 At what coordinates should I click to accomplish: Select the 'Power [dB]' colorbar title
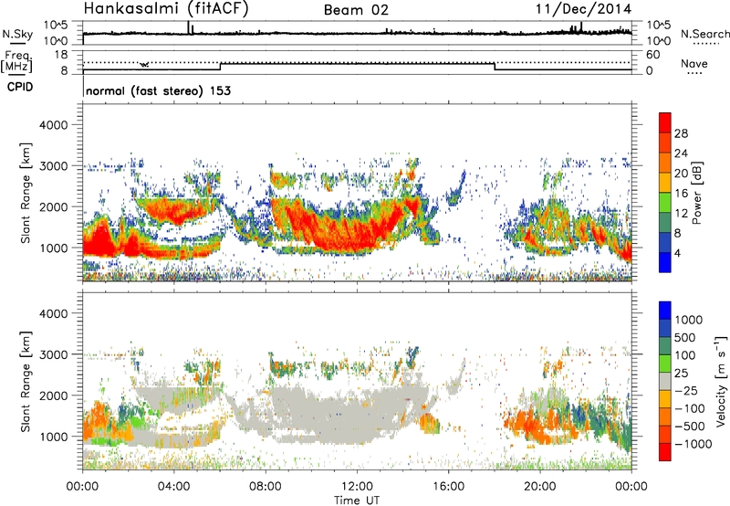(x=696, y=194)
